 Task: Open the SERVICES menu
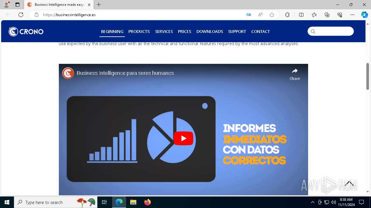(164, 31)
